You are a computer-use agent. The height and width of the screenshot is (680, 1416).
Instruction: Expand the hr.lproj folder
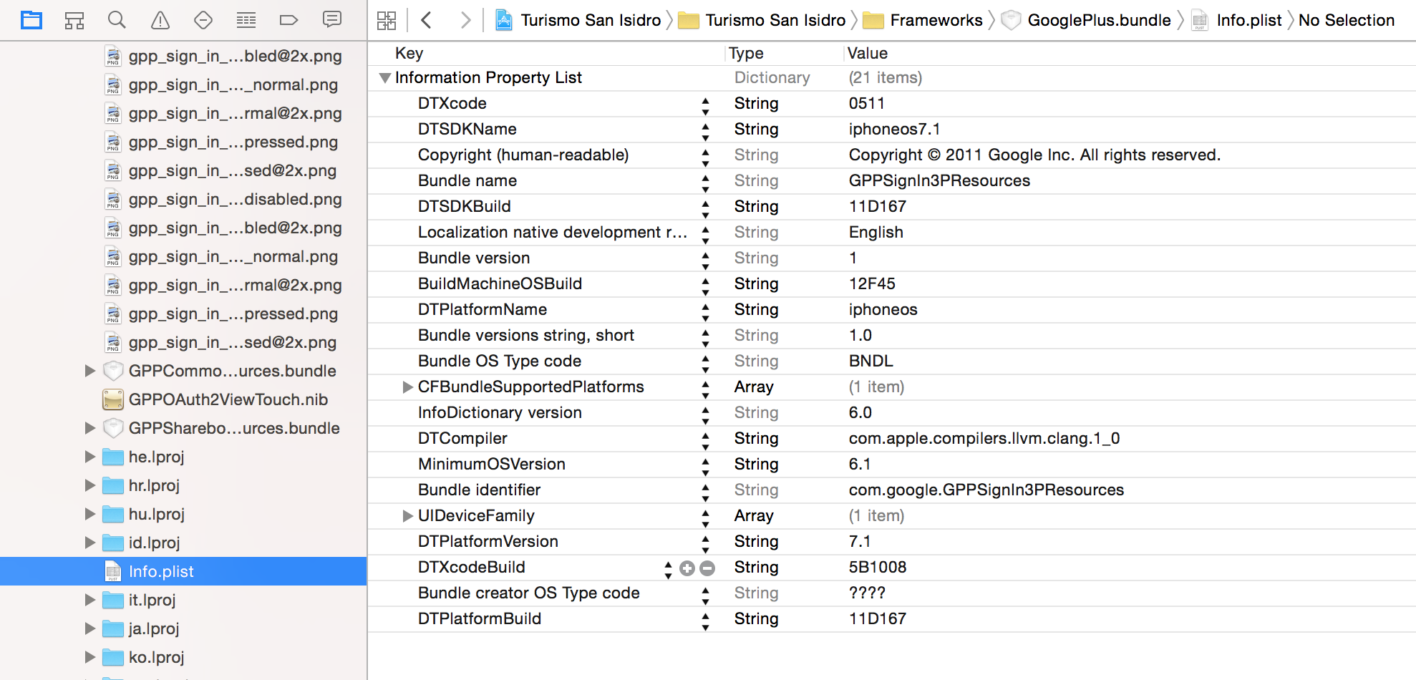(x=89, y=485)
